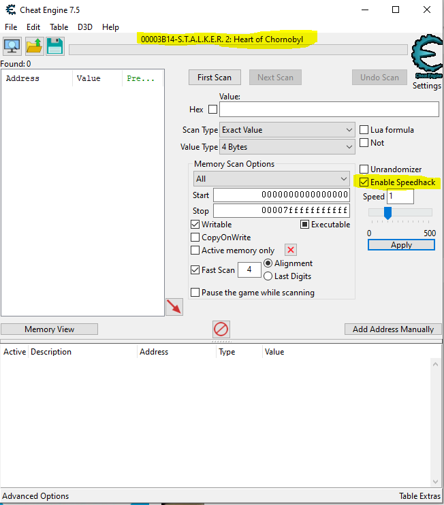Check Active memory only
This screenshot has width=444, height=505.
tap(195, 250)
